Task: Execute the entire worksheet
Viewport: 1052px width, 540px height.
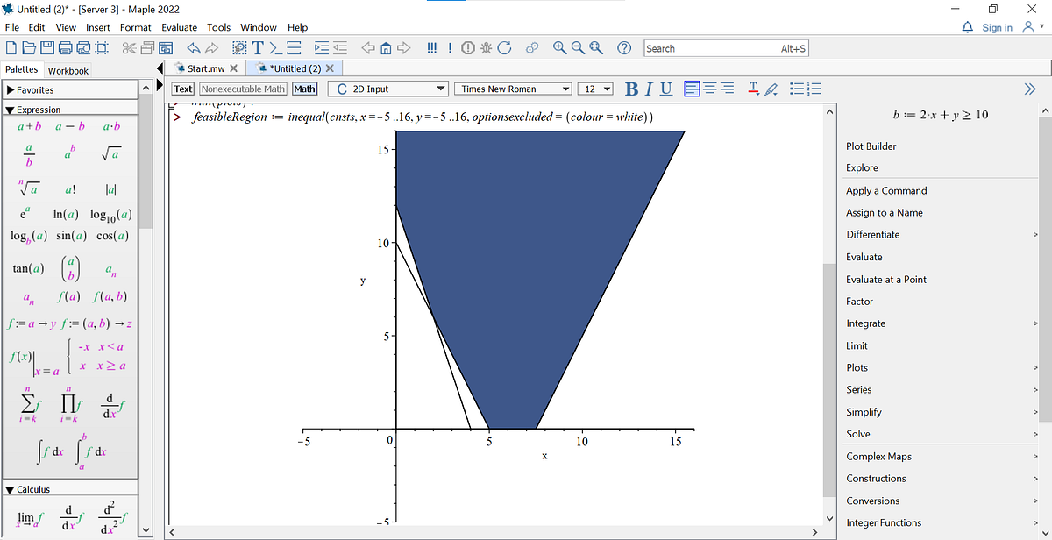Action: [432, 48]
